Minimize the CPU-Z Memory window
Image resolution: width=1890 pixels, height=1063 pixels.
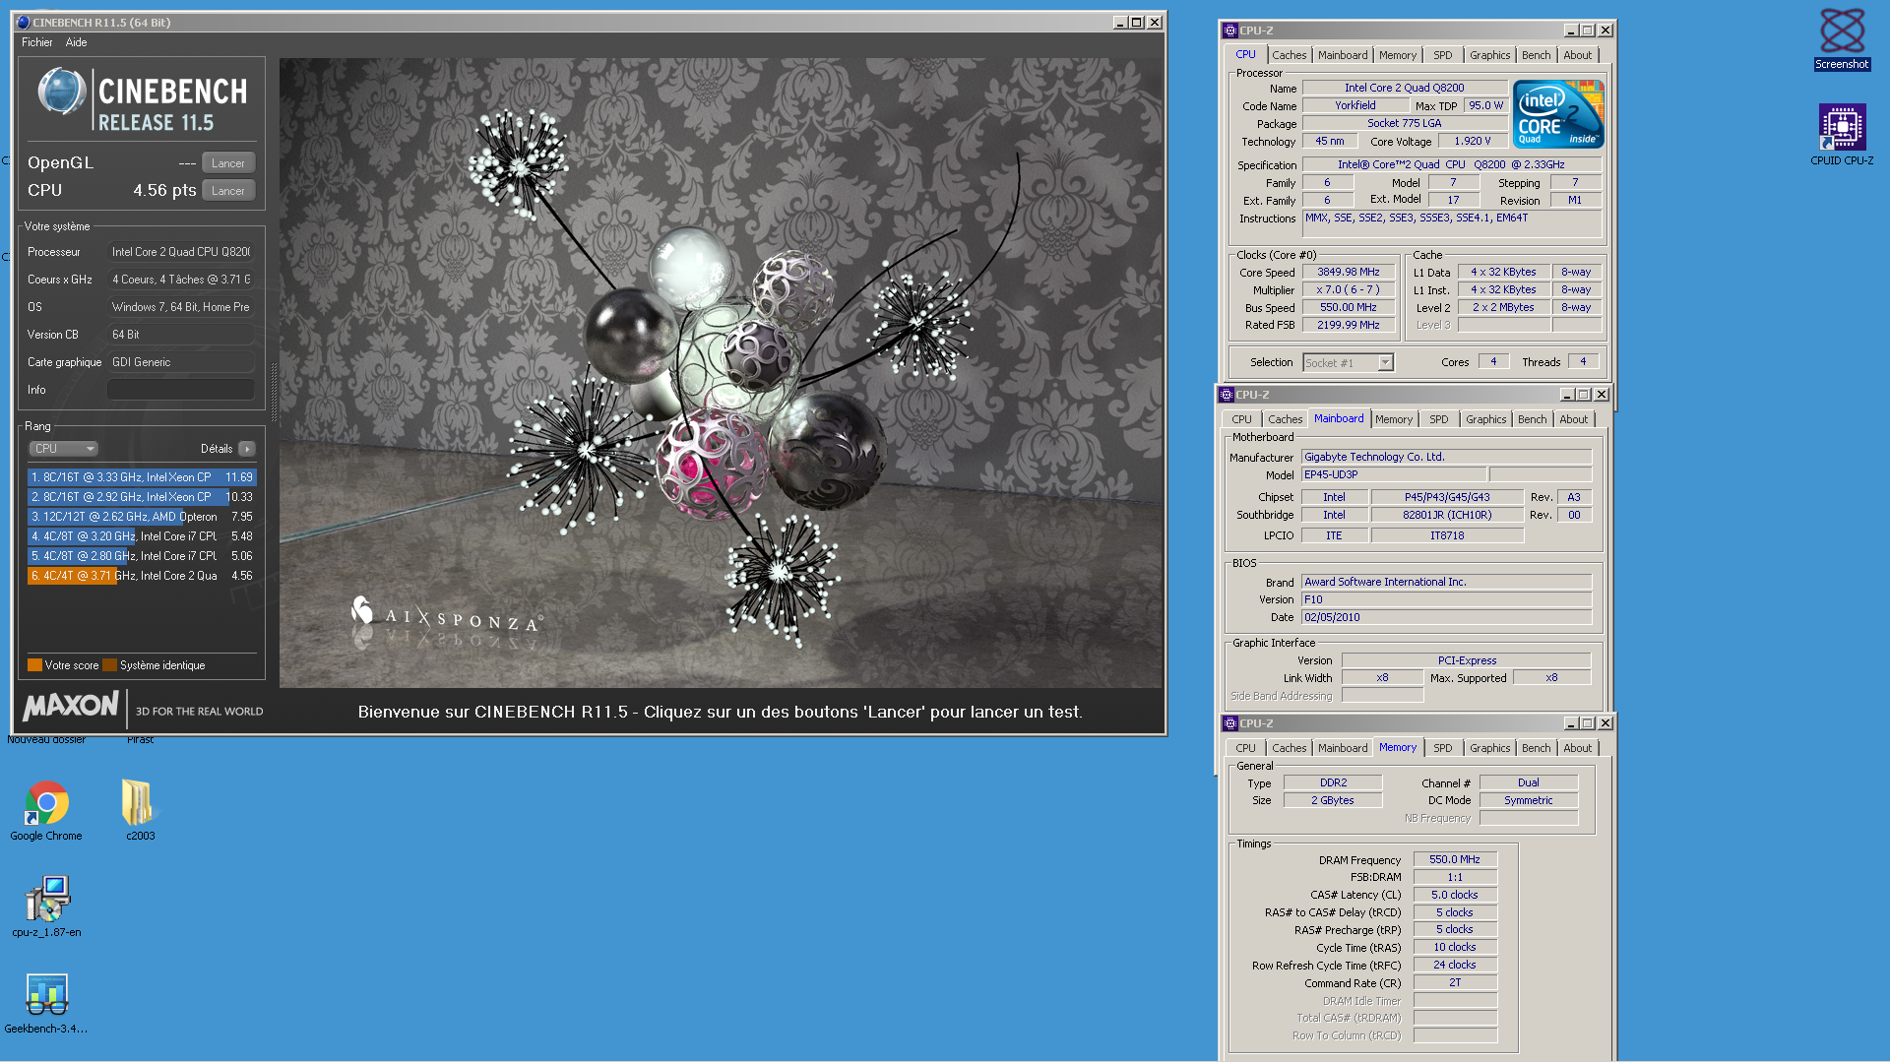[1571, 723]
